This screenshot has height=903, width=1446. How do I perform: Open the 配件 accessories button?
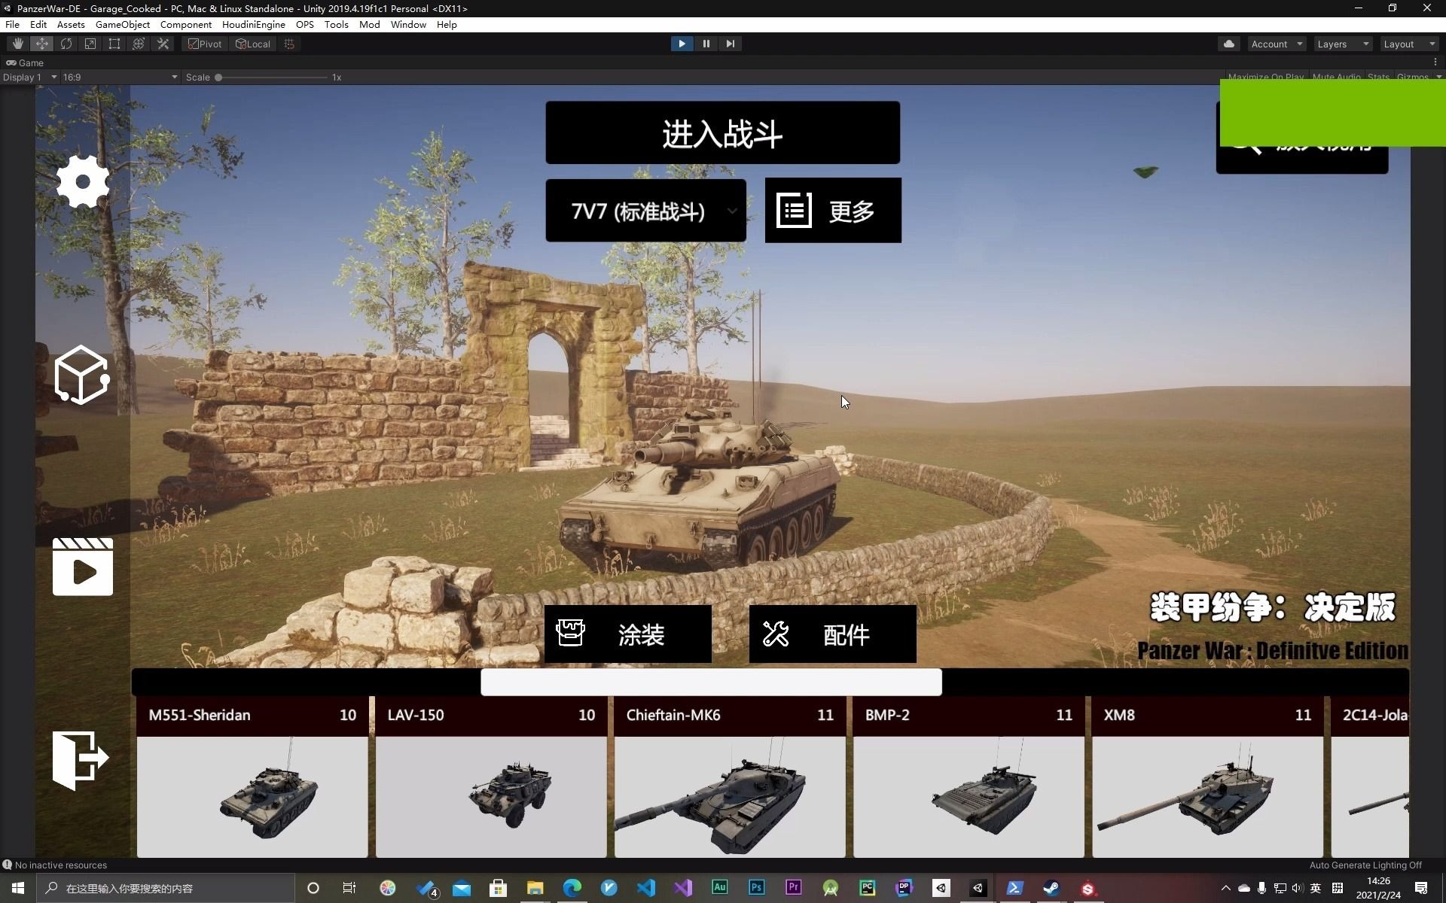pos(832,634)
